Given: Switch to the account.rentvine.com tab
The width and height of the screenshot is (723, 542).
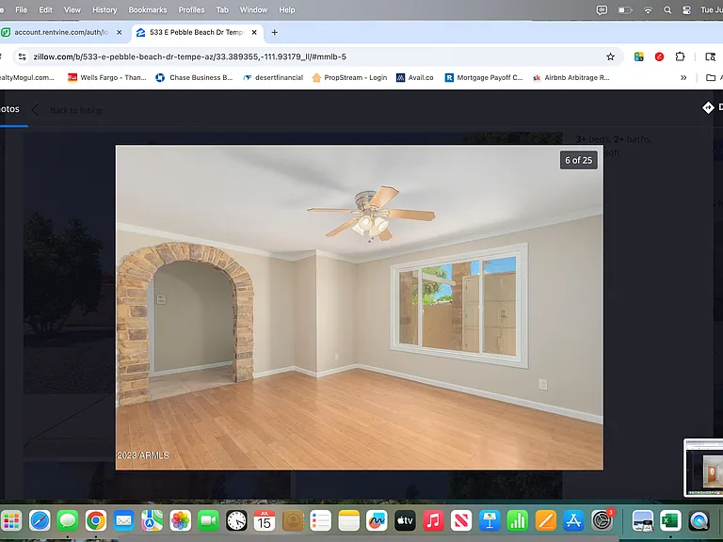Looking at the screenshot, I should click(62, 32).
